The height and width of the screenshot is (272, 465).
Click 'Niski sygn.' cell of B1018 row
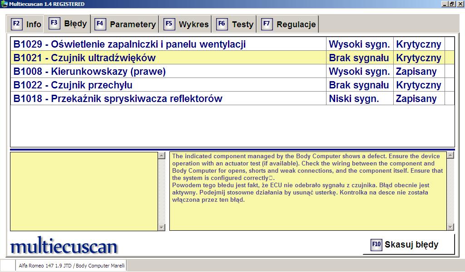coord(360,98)
